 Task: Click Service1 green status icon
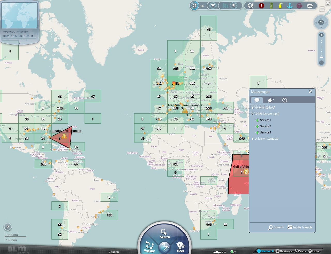(x=257, y=120)
